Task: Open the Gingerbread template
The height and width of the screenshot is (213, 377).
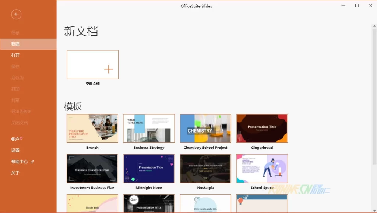Action: [262, 129]
